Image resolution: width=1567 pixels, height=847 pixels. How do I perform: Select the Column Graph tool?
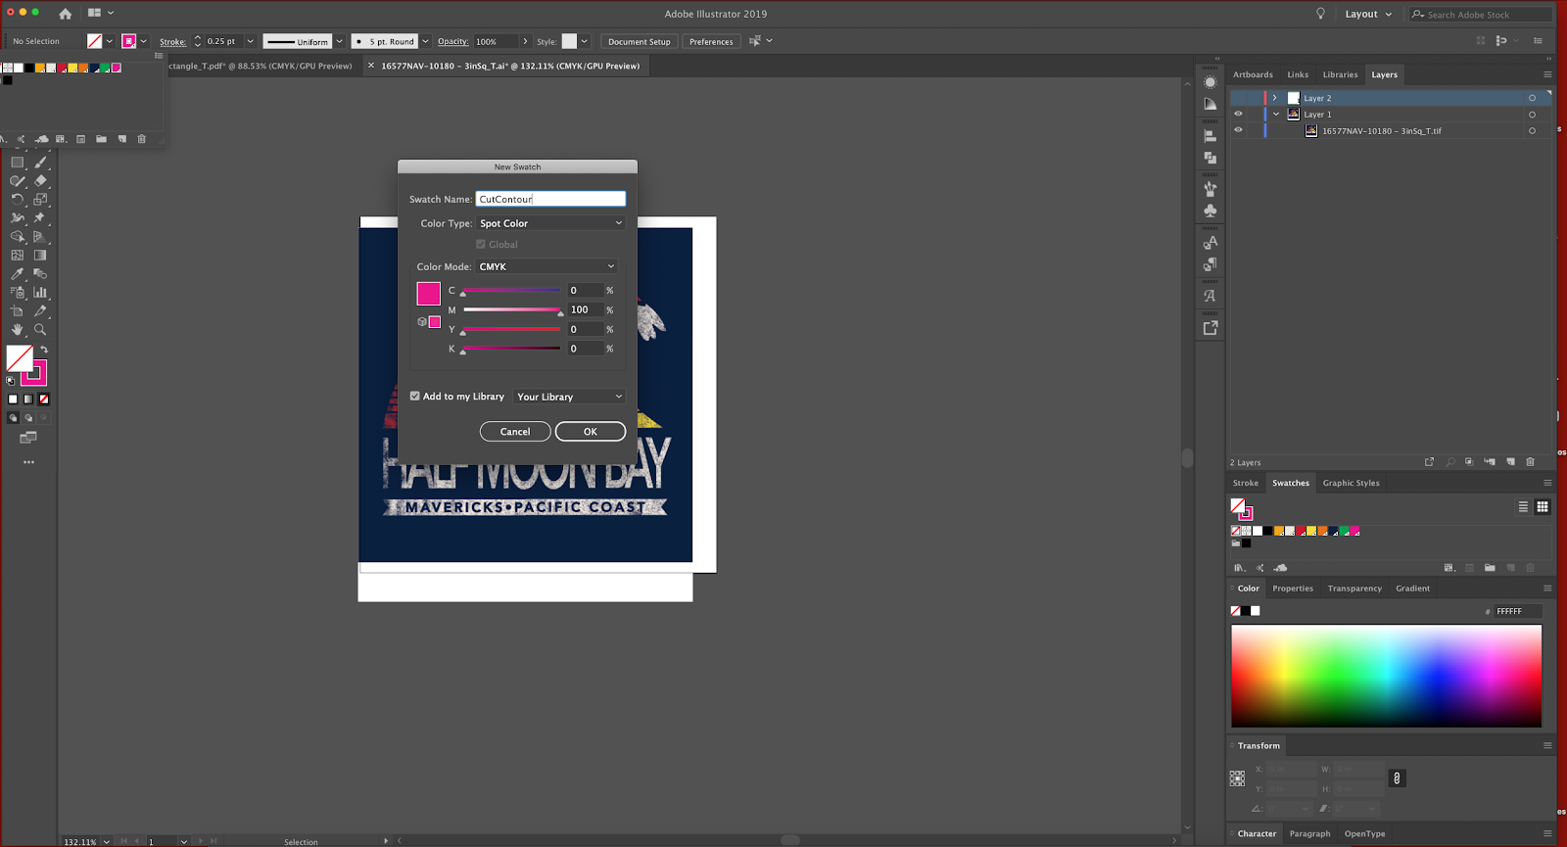(40, 293)
